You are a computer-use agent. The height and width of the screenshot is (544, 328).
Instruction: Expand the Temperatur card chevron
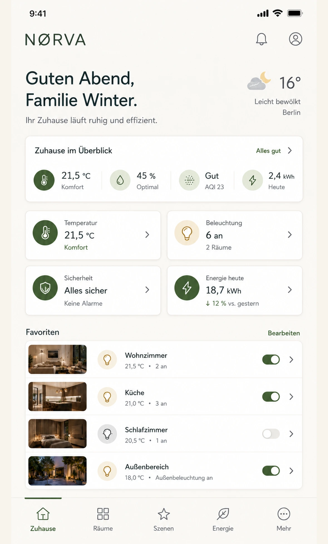(147, 235)
